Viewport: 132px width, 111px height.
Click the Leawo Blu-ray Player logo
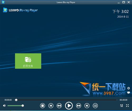(x=20, y=10)
